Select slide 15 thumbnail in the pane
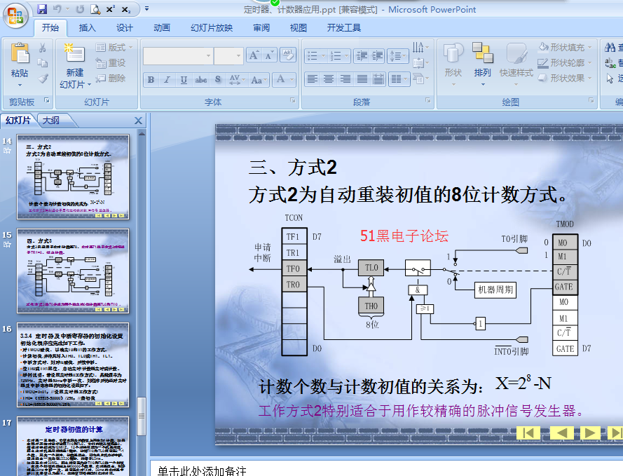Screen dimensions: 623x476 pyautogui.click(x=73, y=271)
